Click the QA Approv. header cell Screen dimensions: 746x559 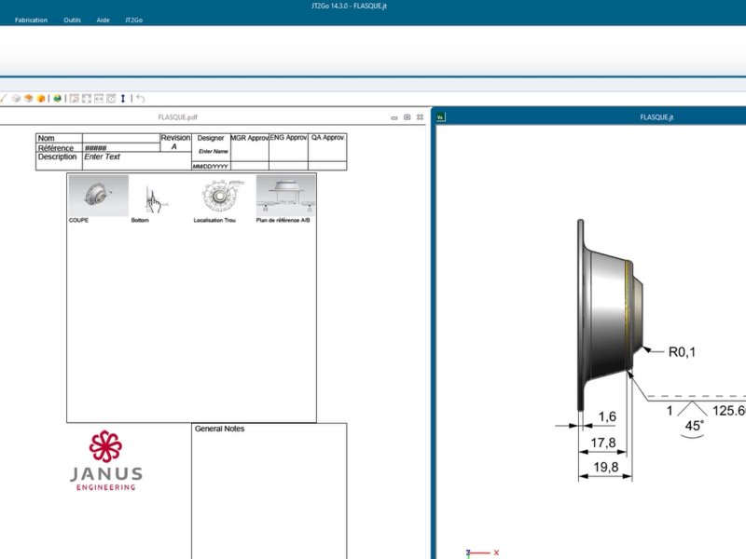[x=328, y=138]
